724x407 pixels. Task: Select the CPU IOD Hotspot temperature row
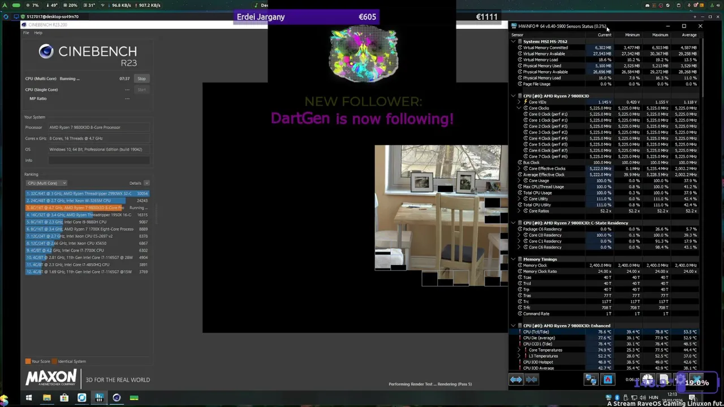click(605, 362)
